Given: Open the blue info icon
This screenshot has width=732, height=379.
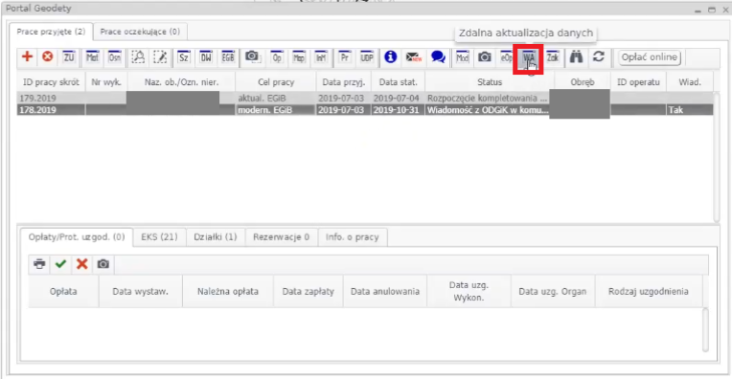Looking at the screenshot, I should point(390,56).
